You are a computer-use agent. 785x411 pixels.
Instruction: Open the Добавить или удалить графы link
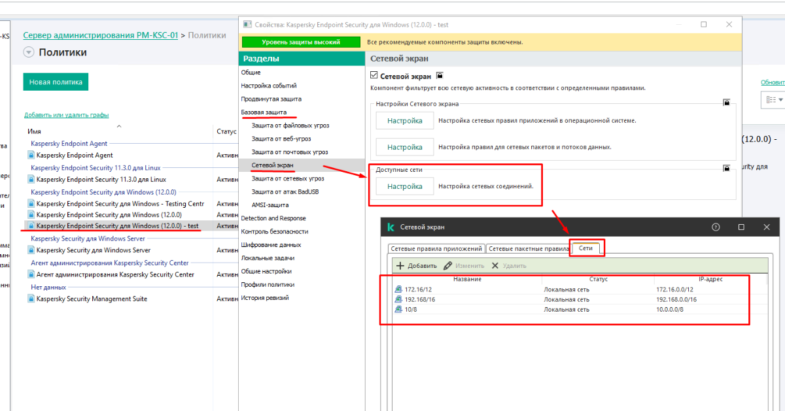[x=66, y=115]
